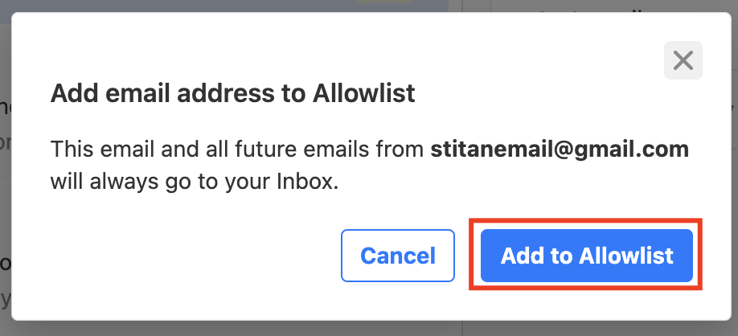Click the "will always go to your Inbox" text
Image resolution: width=738 pixels, height=336 pixels.
(x=195, y=182)
